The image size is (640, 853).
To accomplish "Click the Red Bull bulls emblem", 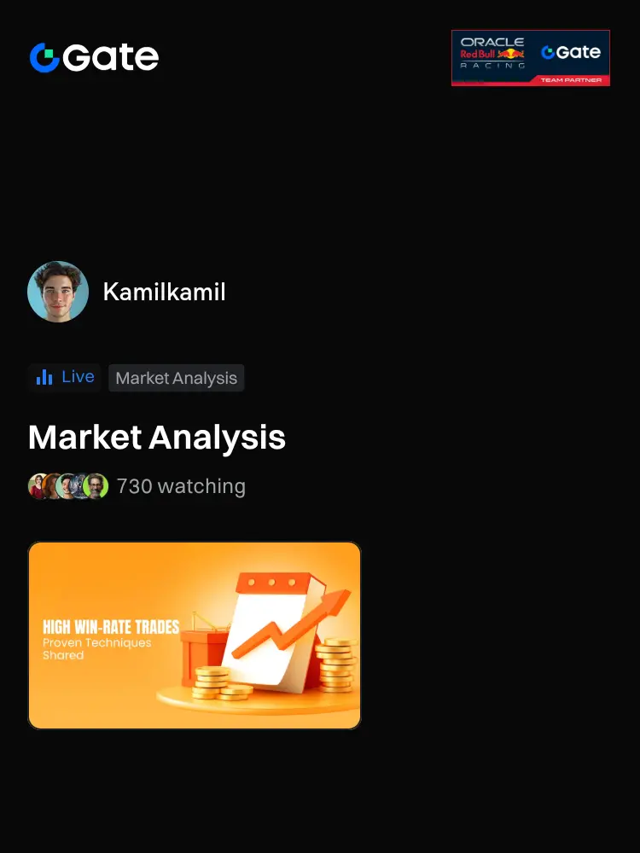I will click(511, 54).
